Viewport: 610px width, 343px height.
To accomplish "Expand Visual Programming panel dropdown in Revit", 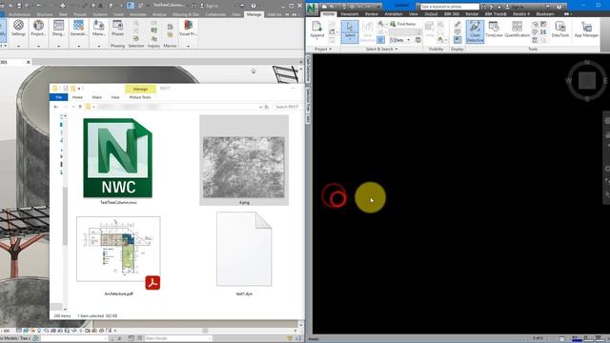I will pos(188,46).
